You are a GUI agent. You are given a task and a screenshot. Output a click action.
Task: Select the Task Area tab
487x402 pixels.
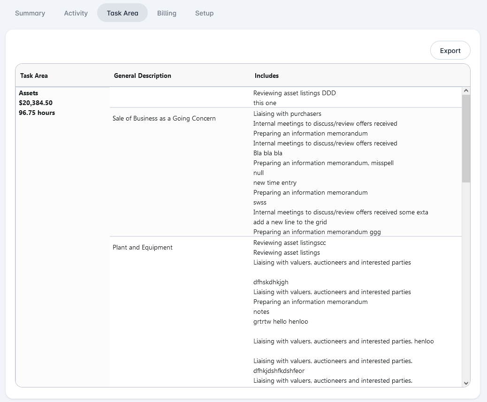click(122, 13)
